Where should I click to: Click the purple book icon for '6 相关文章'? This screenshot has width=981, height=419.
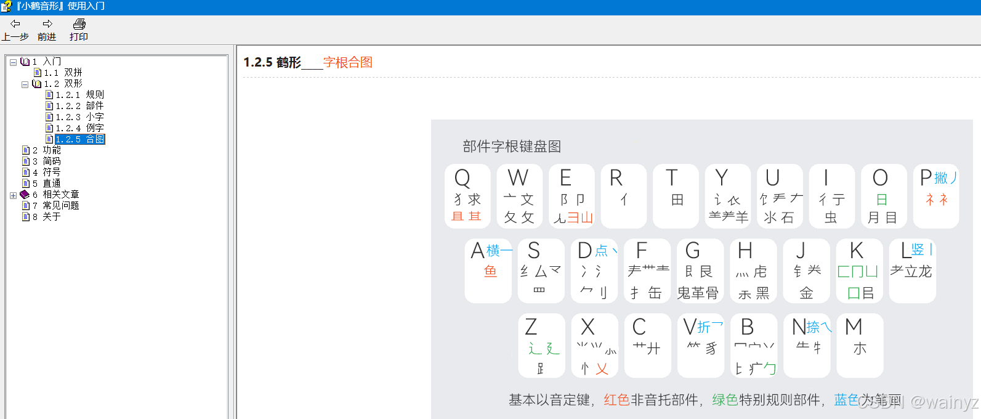pos(25,195)
